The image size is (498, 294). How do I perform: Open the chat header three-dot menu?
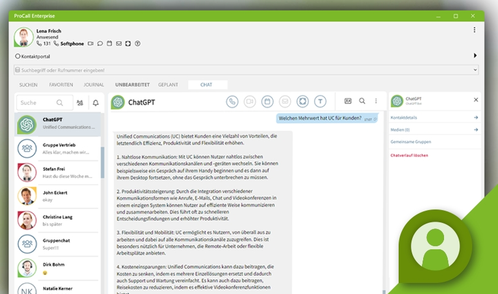376,101
